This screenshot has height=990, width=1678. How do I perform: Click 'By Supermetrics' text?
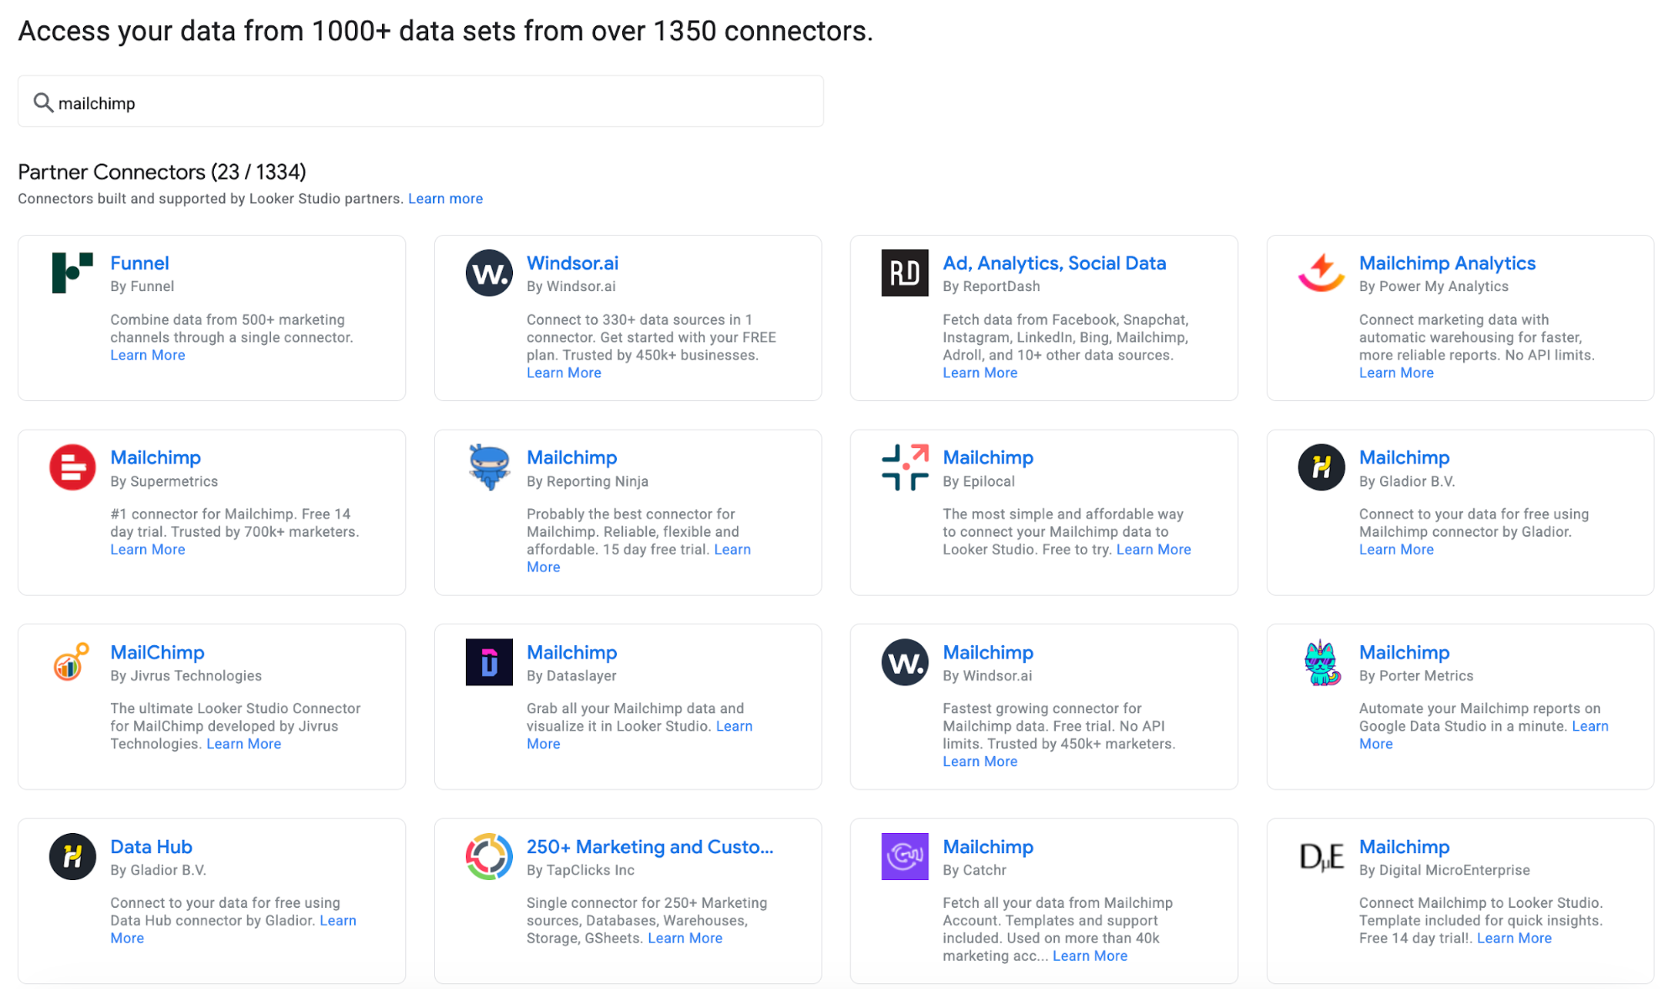(164, 482)
